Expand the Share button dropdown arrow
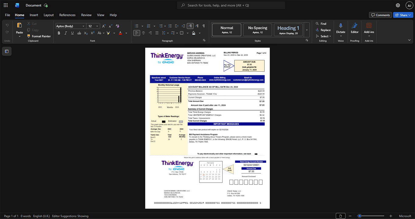 pos(410,15)
